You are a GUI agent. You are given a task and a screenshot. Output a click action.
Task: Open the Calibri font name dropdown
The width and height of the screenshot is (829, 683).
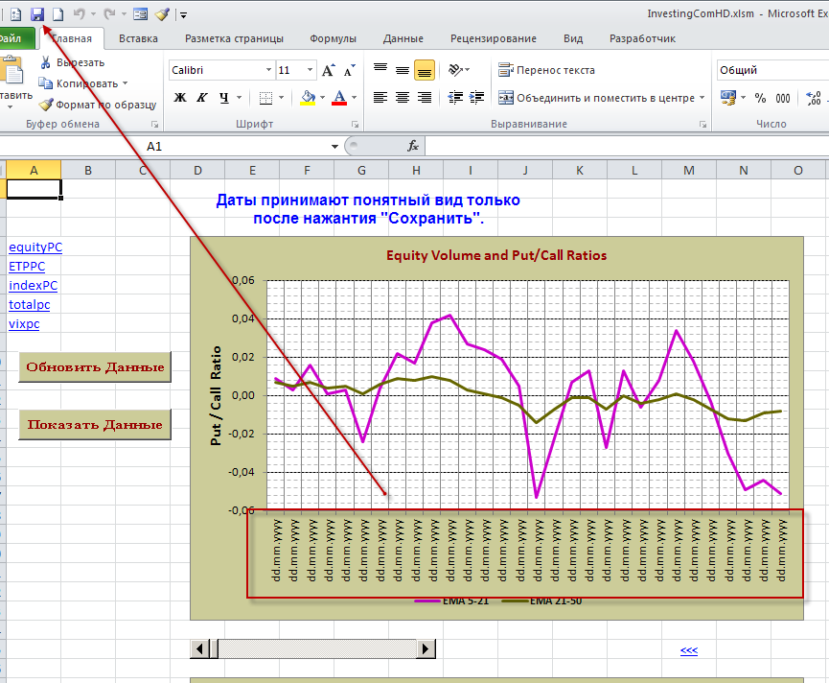(267, 70)
